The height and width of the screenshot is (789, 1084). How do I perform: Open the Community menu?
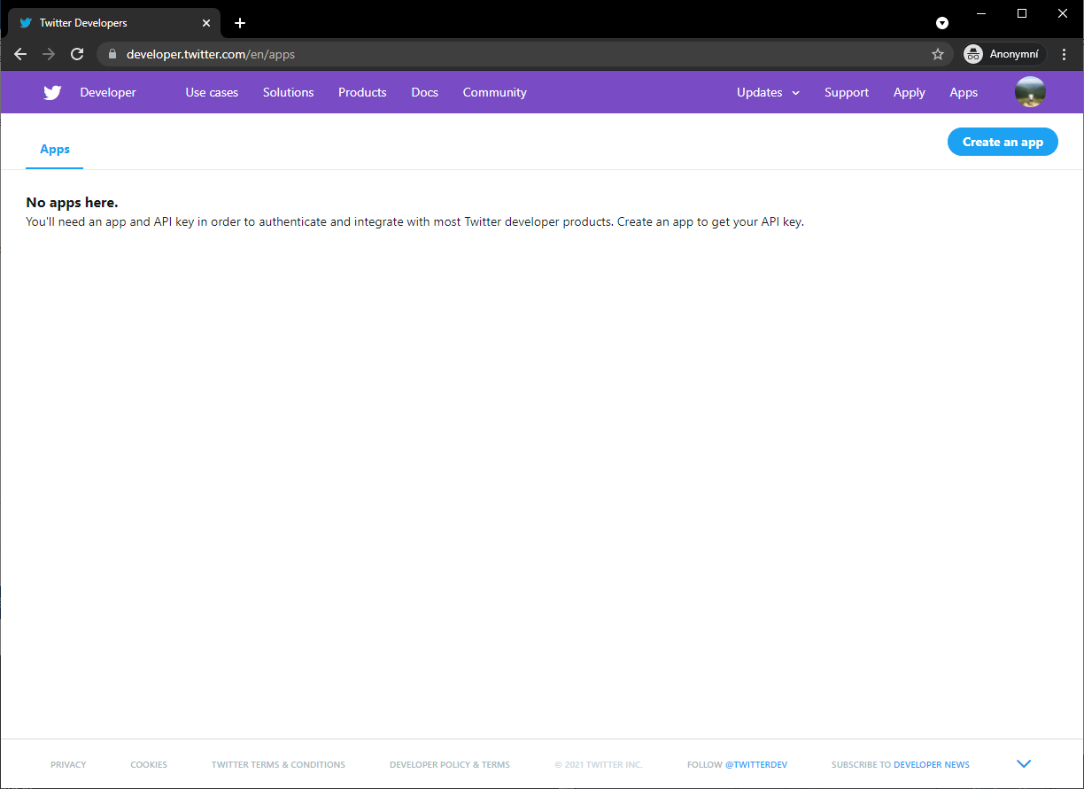494,92
